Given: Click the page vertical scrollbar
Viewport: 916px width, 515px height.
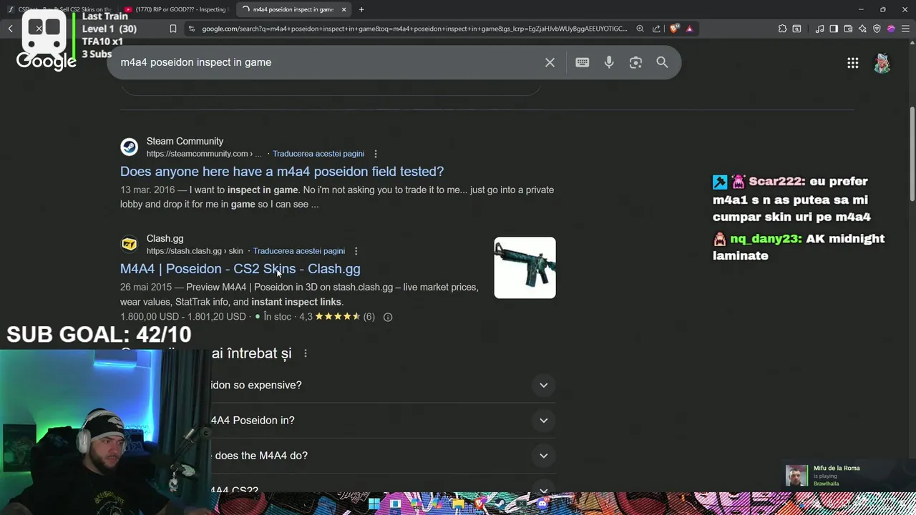Looking at the screenshot, I should tap(912, 154).
